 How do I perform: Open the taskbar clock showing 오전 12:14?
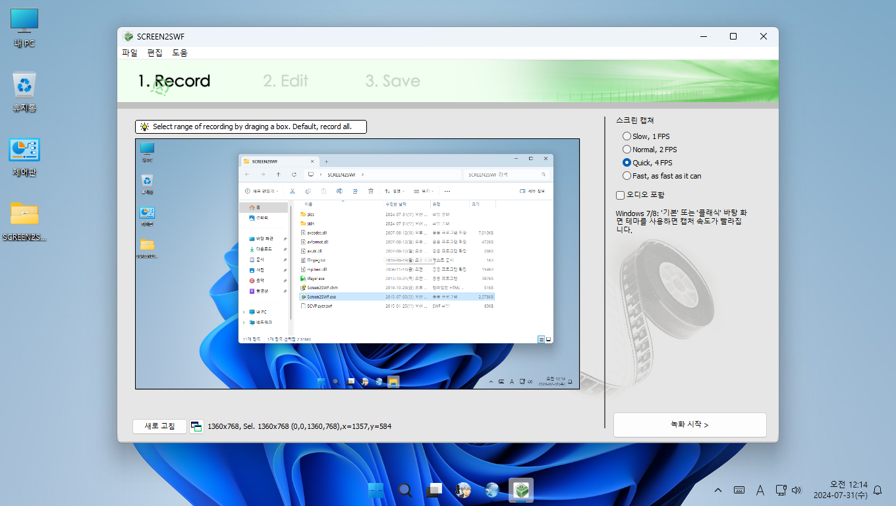pyautogui.click(x=840, y=490)
